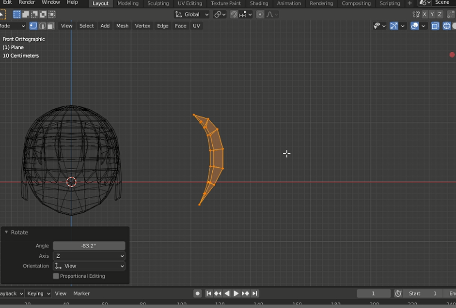Image resolution: width=456 pixels, height=308 pixels.
Task: Open the proportional editing falloff curve menu
Action: tap(272, 14)
